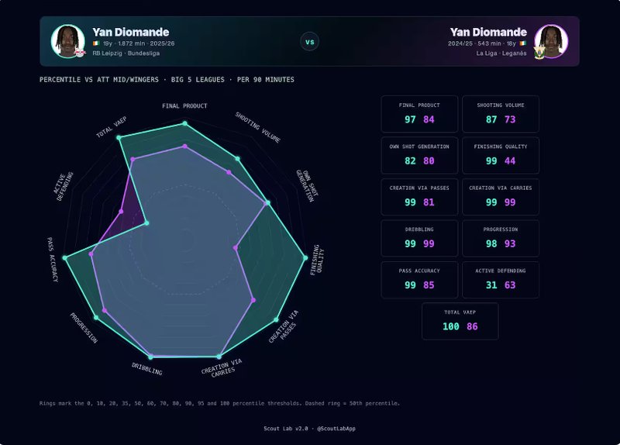620x445 pixels.
Task: Click the teal 87 value in Shooting Volume
Action: tap(491, 119)
